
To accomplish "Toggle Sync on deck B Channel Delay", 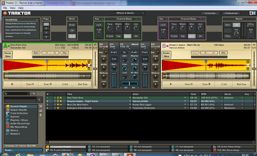I will pyautogui.click(x=191, y=36).
